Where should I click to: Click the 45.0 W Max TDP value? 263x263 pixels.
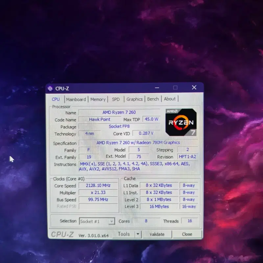coord(152,119)
